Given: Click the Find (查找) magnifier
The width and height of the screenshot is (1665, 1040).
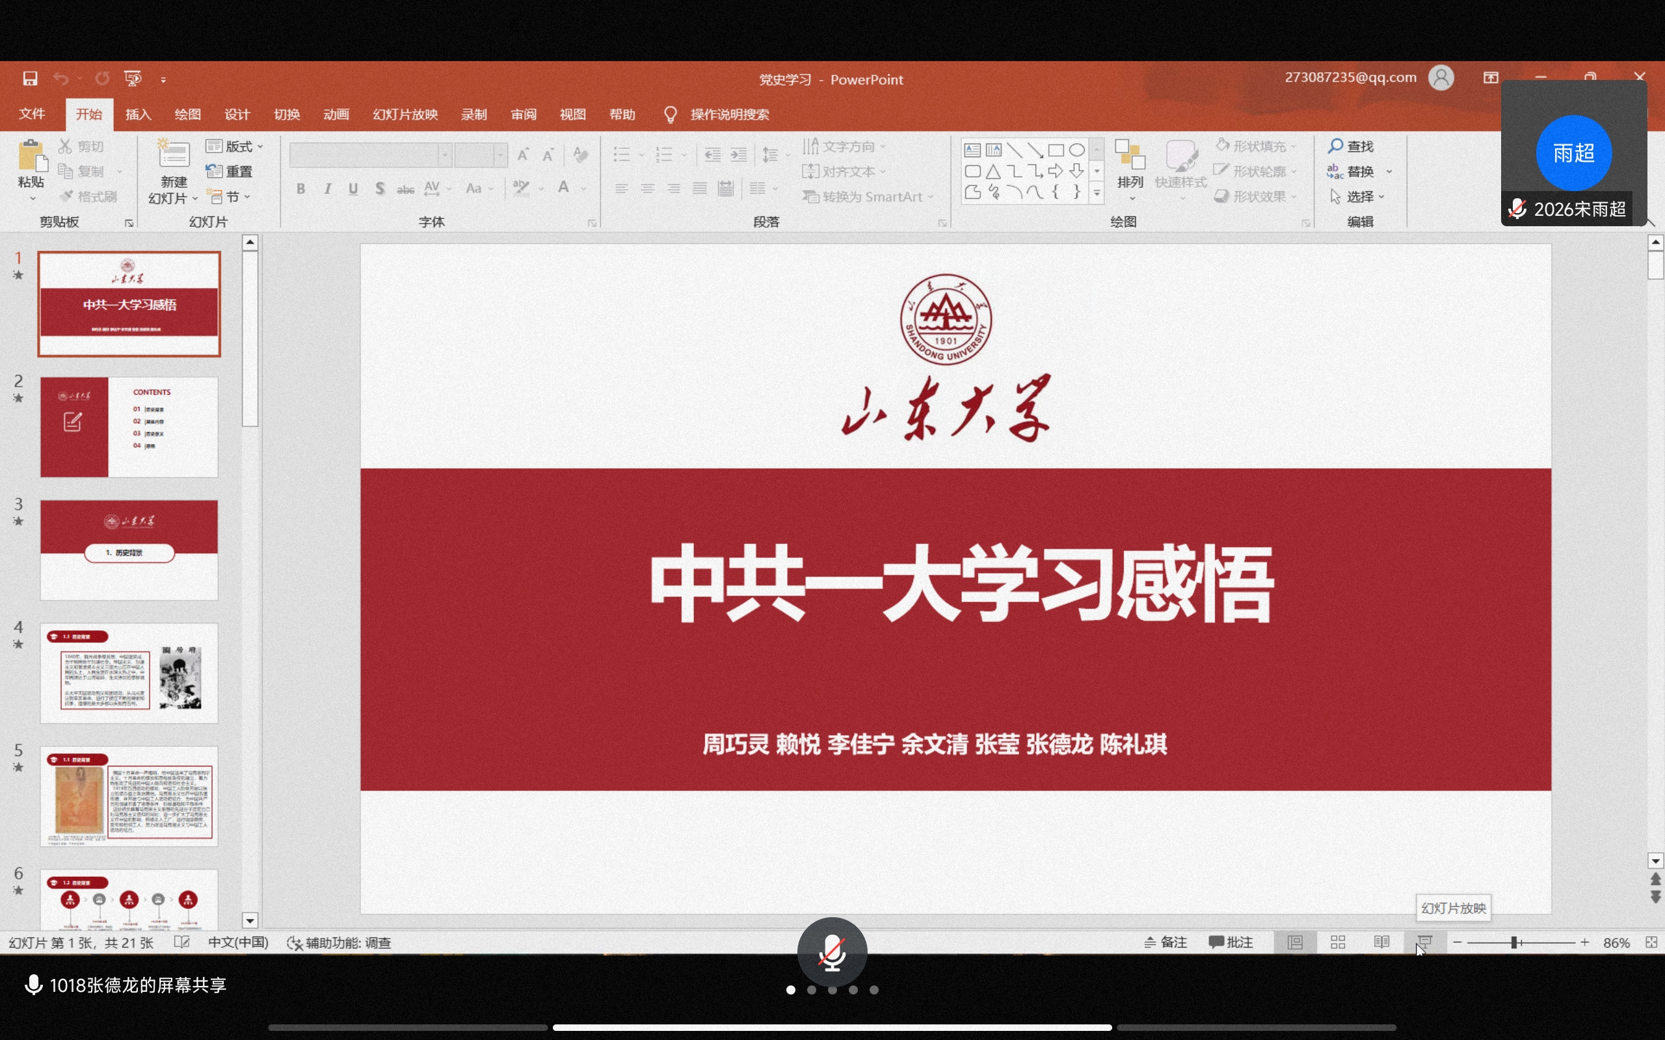Looking at the screenshot, I should tap(1336, 146).
